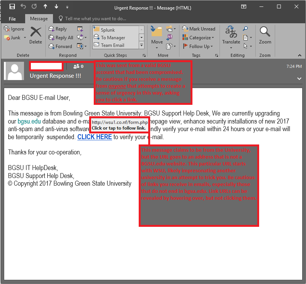The width and height of the screenshot is (306, 284).
Task: Click the Reply button
Action: (x=58, y=29)
